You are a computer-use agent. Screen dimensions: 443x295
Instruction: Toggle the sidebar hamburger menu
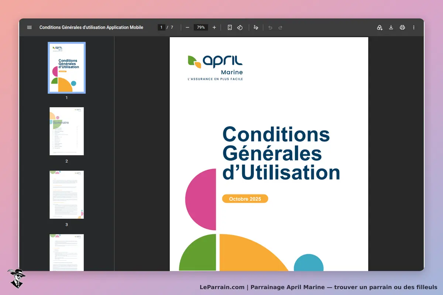pyautogui.click(x=30, y=27)
